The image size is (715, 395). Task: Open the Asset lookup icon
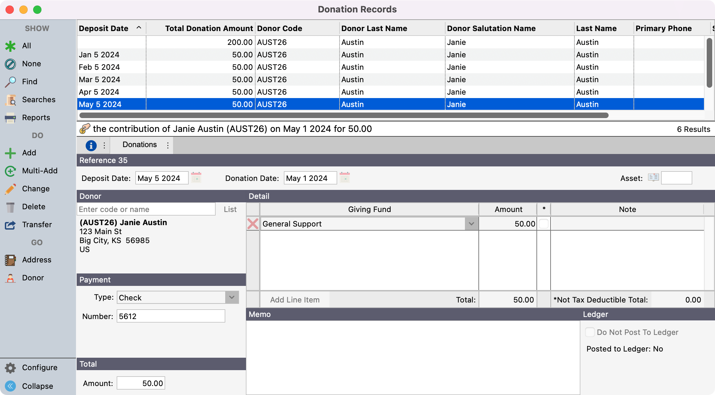point(653,178)
